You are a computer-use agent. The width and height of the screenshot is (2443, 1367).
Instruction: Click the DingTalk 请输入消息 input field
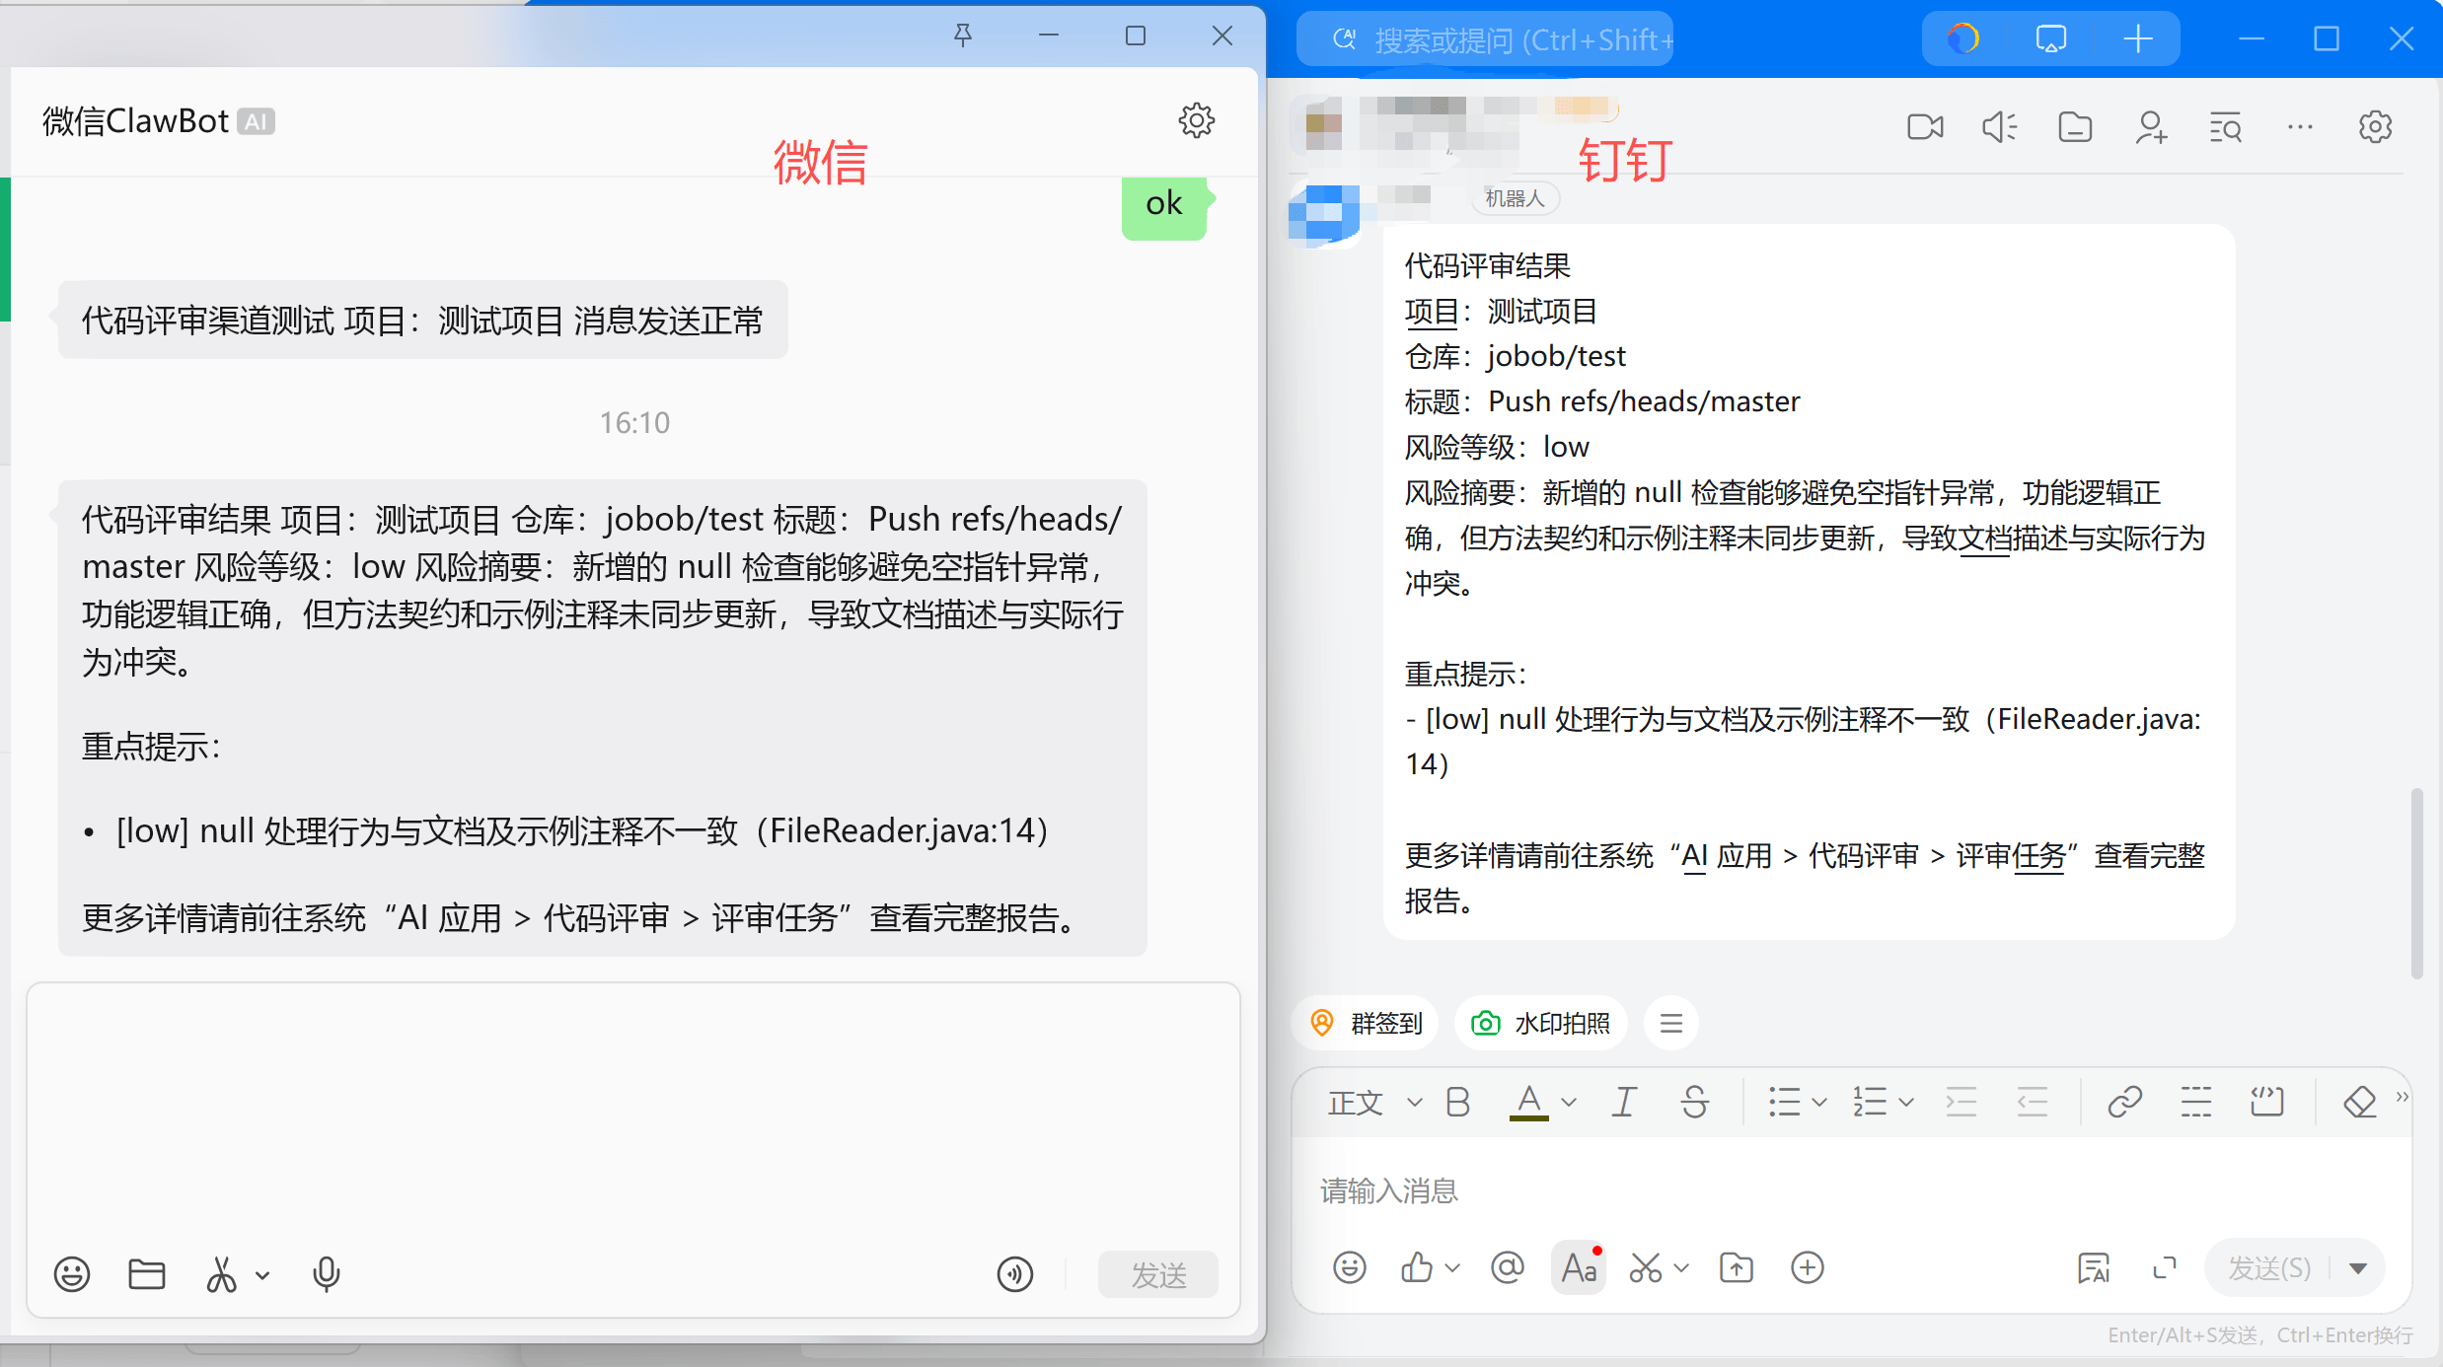[x=1851, y=1190]
